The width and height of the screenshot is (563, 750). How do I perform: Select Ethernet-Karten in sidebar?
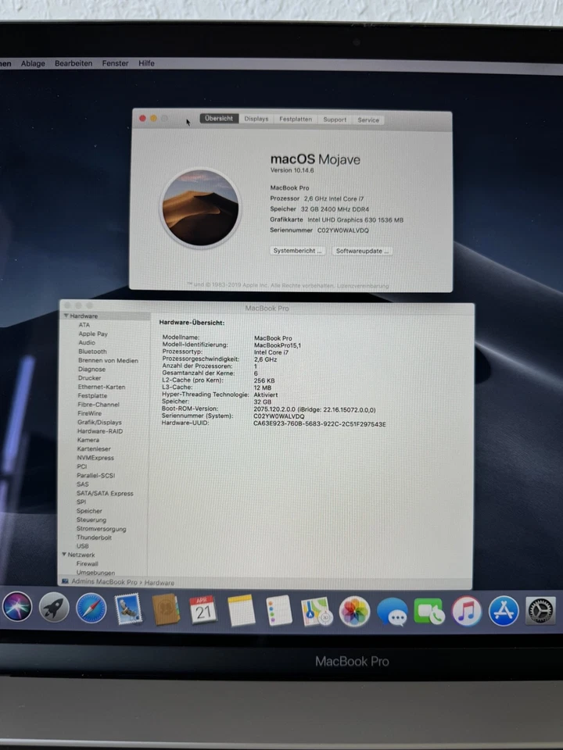[x=102, y=387]
